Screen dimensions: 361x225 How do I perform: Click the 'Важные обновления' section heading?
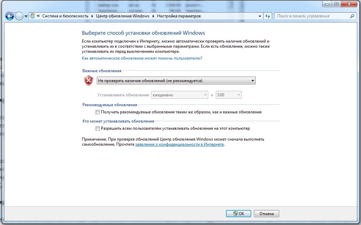pos(102,71)
